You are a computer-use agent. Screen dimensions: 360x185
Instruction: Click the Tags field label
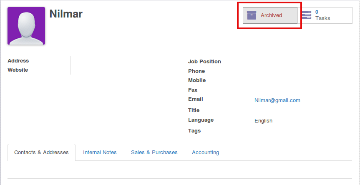[x=194, y=131]
